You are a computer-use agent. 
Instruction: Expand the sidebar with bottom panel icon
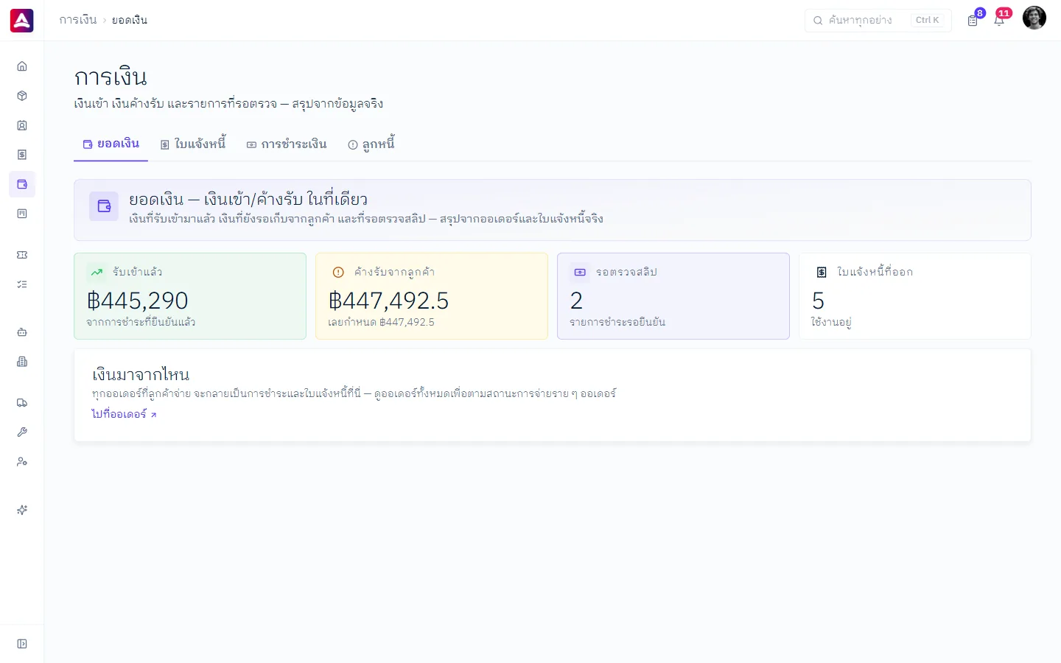tap(22, 644)
